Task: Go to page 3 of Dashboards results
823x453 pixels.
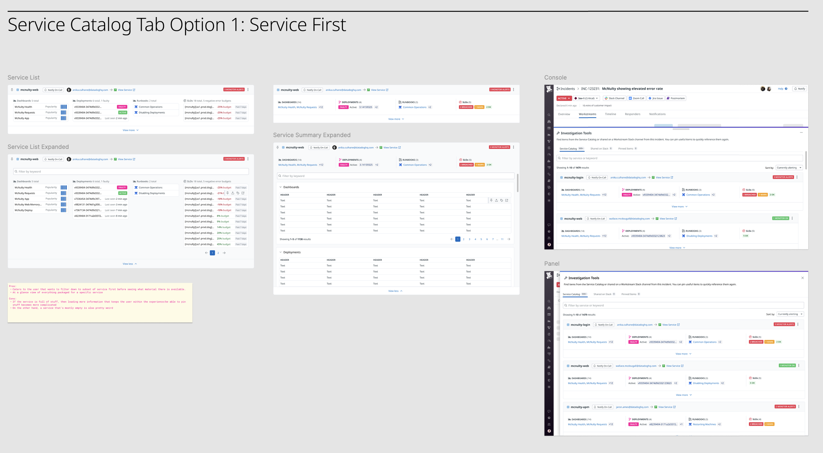Action: pos(469,239)
